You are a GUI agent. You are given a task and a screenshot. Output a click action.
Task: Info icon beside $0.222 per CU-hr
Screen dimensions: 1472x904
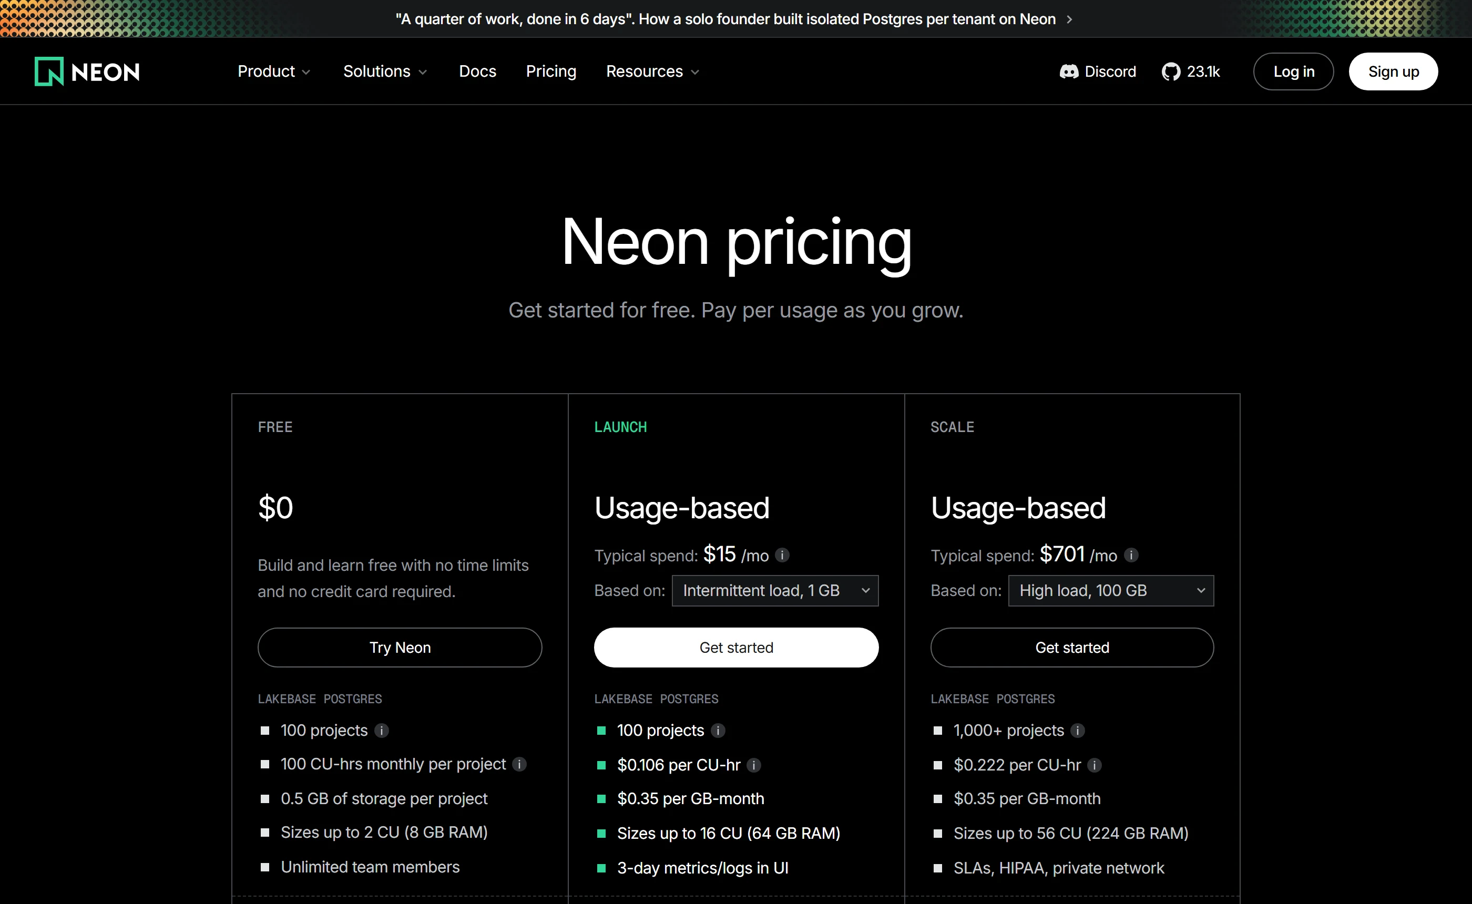(x=1094, y=765)
